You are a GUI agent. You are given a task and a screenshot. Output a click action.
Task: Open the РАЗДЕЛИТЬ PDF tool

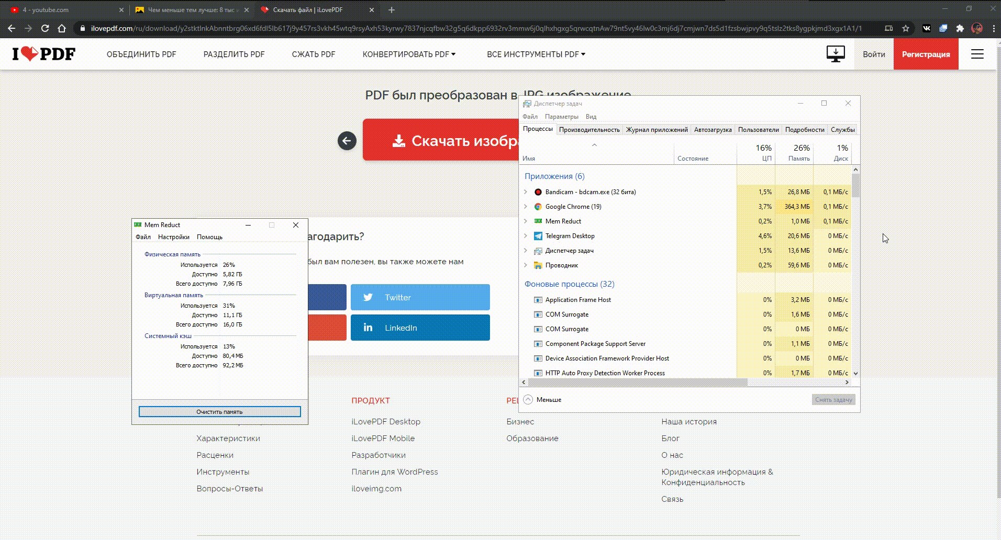234,54
